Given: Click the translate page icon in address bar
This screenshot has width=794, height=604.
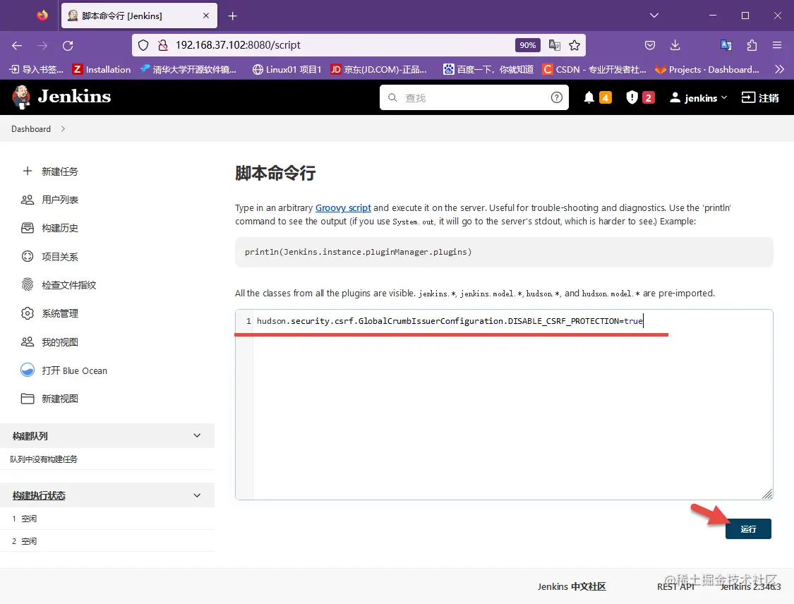Looking at the screenshot, I should click(555, 45).
